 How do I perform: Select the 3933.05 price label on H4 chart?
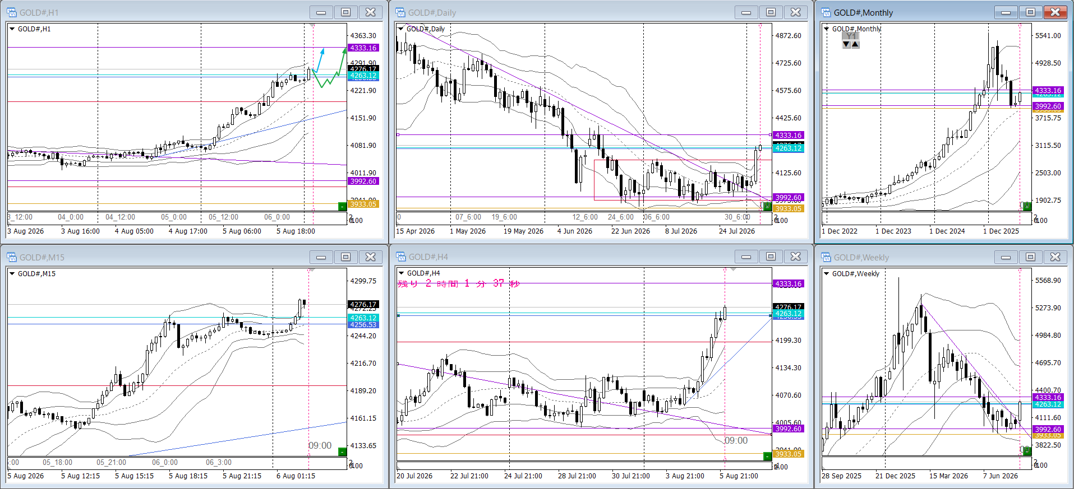coord(789,454)
